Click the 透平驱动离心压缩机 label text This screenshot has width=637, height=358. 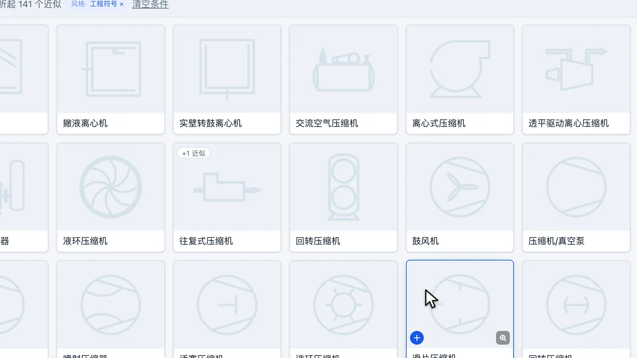[569, 123]
